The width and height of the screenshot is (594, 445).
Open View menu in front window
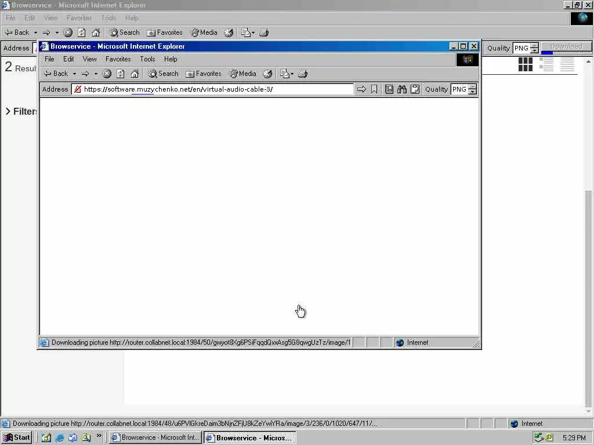(90, 59)
